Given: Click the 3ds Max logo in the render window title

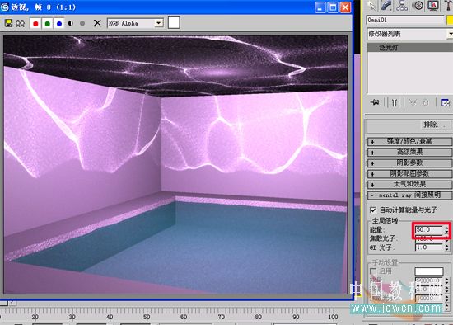Looking at the screenshot, I should click(x=5, y=7).
